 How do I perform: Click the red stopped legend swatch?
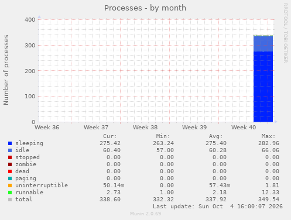[10, 157]
